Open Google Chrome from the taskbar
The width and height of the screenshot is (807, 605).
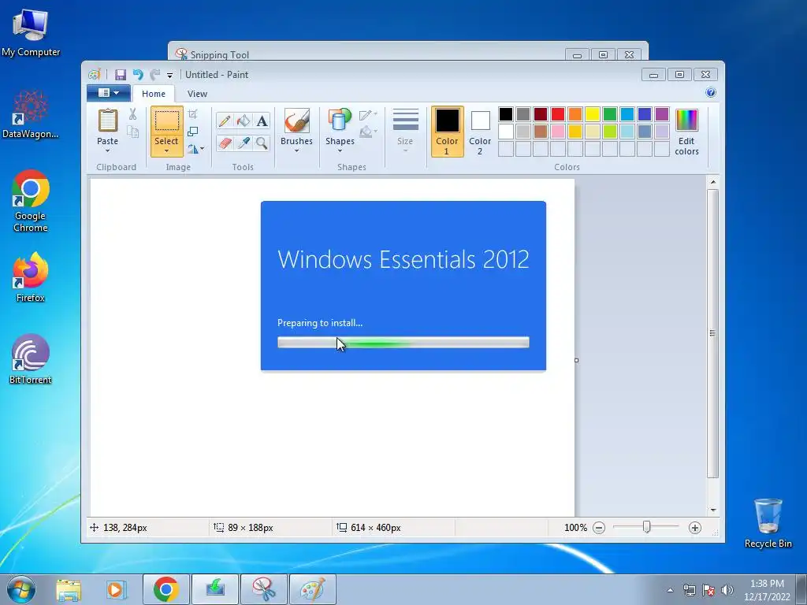pyautogui.click(x=165, y=589)
